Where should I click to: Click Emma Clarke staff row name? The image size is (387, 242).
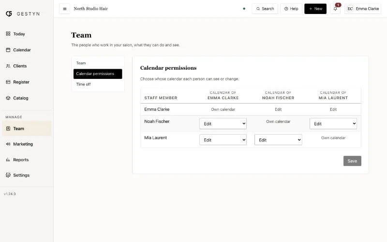tap(157, 109)
